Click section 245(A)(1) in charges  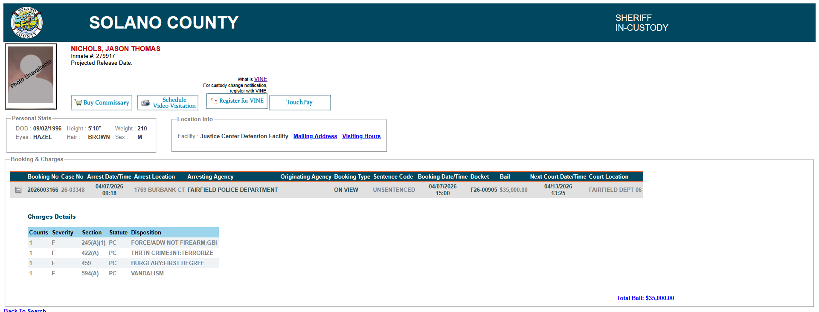[x=93, y=243]
